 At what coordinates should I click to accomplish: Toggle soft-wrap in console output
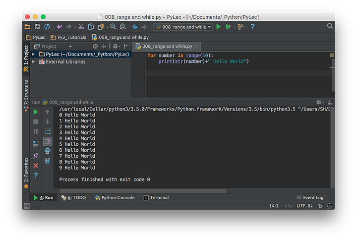[48, 131]
